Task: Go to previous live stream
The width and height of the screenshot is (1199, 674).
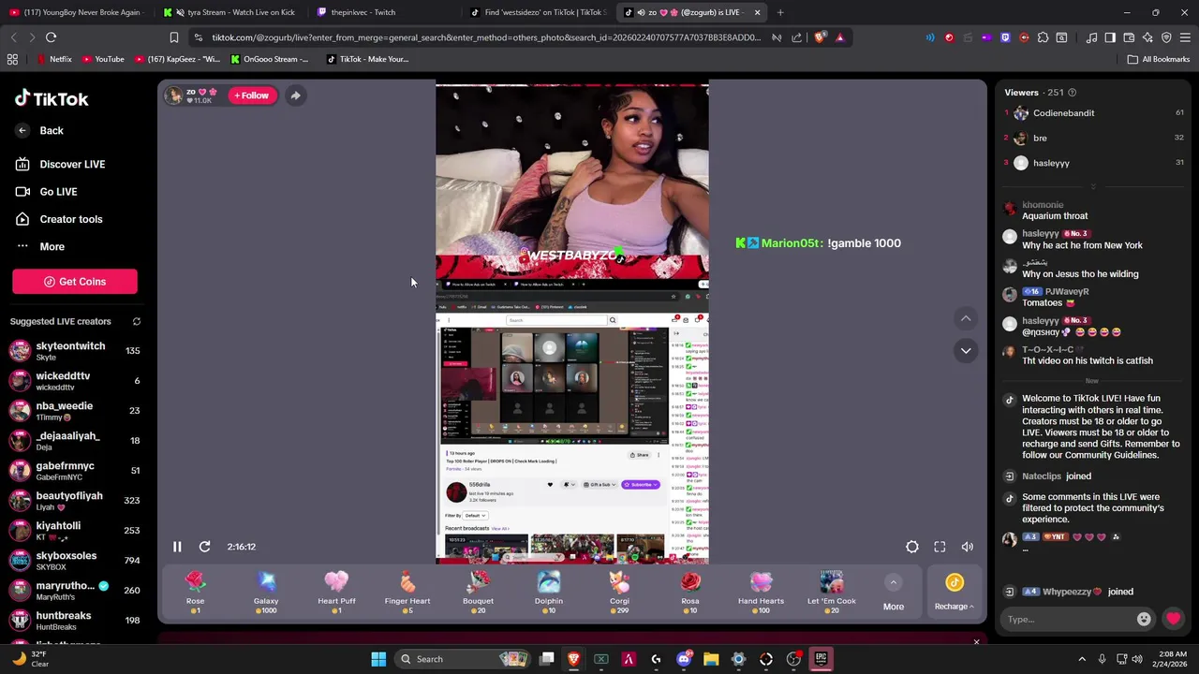Action: click(x=966, y=318)
